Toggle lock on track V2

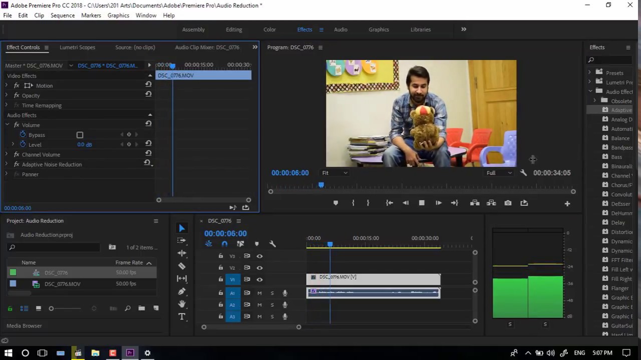click(x=221, y=267)
